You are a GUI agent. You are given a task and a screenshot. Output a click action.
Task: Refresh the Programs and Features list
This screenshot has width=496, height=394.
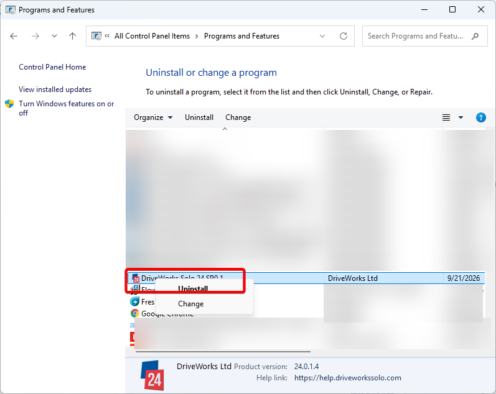click(x=343, y=36)
